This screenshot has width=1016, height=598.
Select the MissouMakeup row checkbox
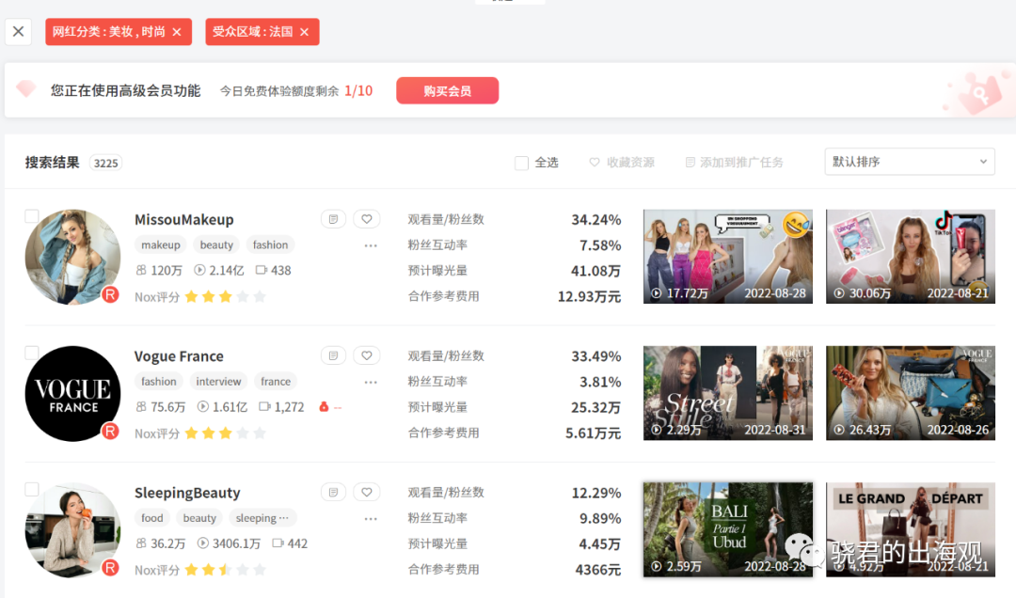pos(31,215)
